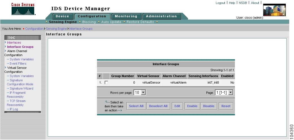Click the Logout link

pos(220,3)
